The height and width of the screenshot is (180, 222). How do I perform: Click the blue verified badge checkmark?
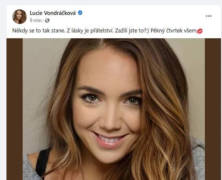pyautogui.click(x=80, y=13)
